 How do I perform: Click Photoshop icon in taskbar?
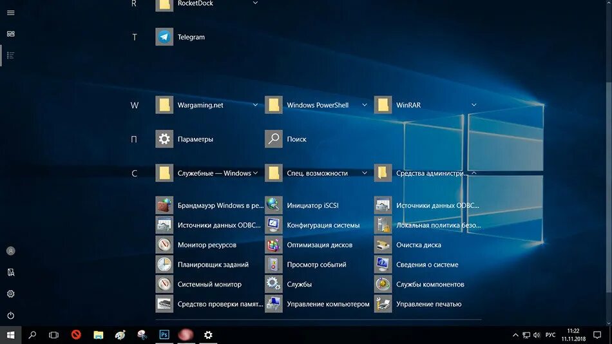click(164, 334)
